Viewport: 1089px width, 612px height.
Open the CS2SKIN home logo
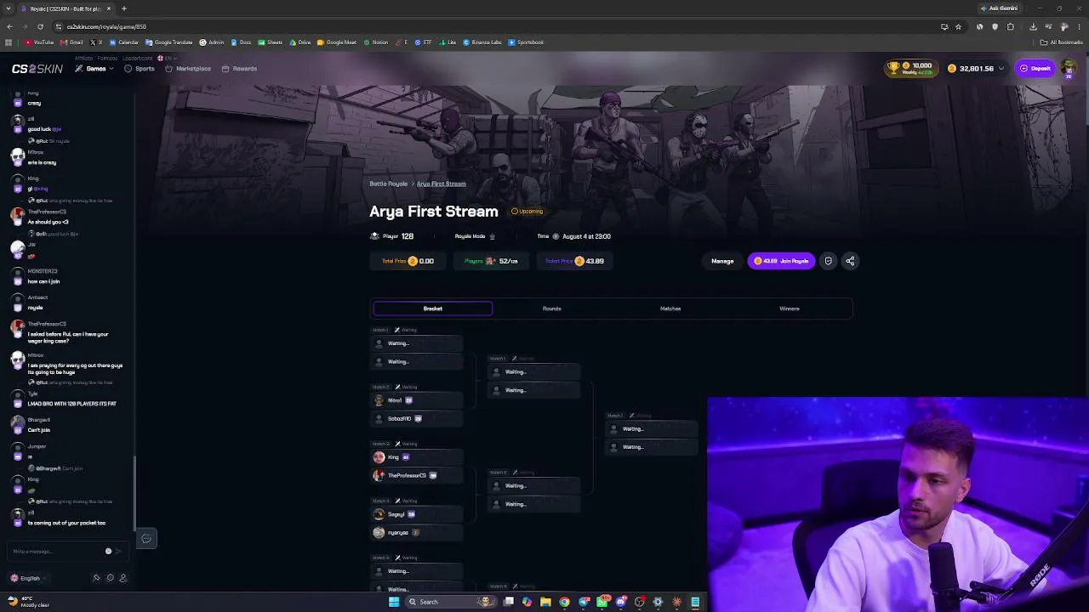click(37, 69)
